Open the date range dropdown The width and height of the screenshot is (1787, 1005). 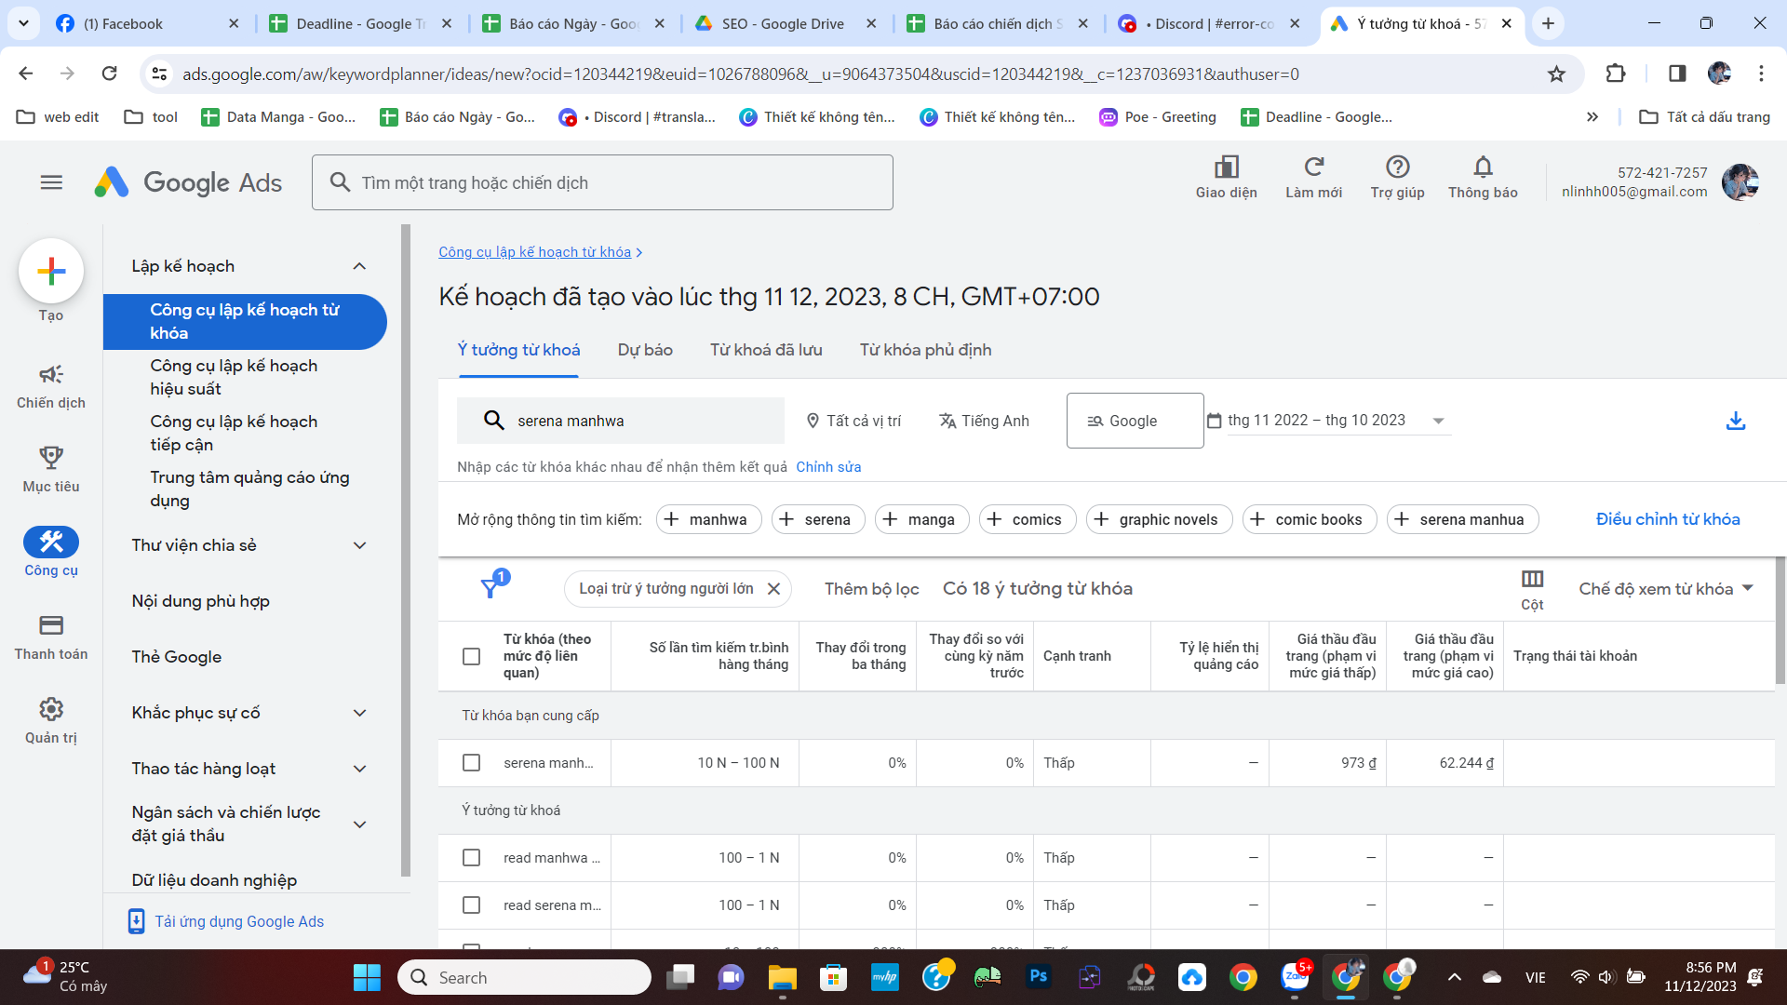pyautogui.click(x=1338, y=421)
